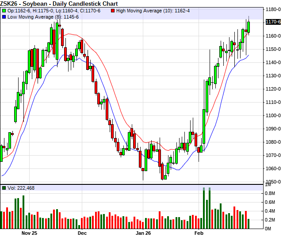Viewport: 283px width, 237px height.
Task: Click the High Moving Average (10) legend text
Action: pos(153,10)
